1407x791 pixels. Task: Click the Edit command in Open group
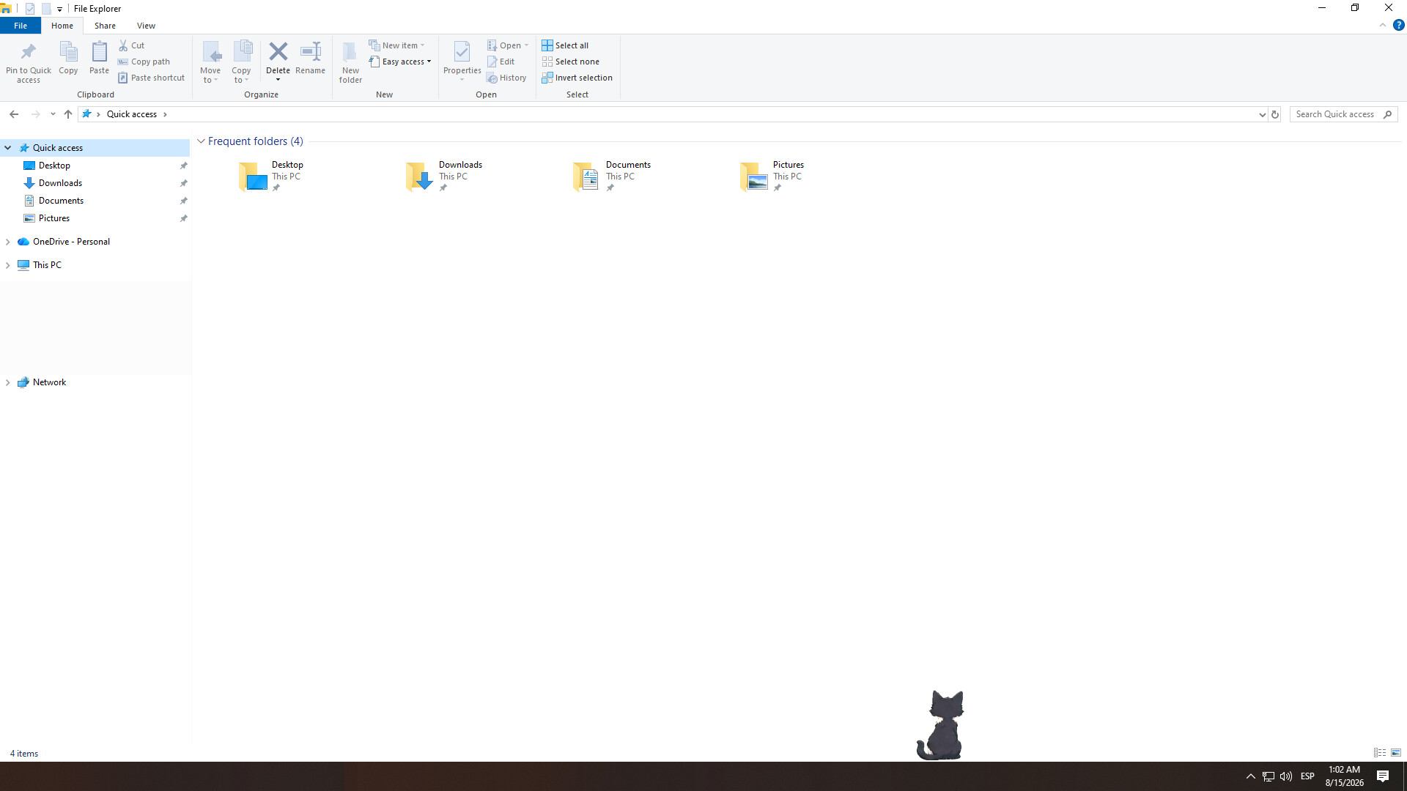[501, 62]
